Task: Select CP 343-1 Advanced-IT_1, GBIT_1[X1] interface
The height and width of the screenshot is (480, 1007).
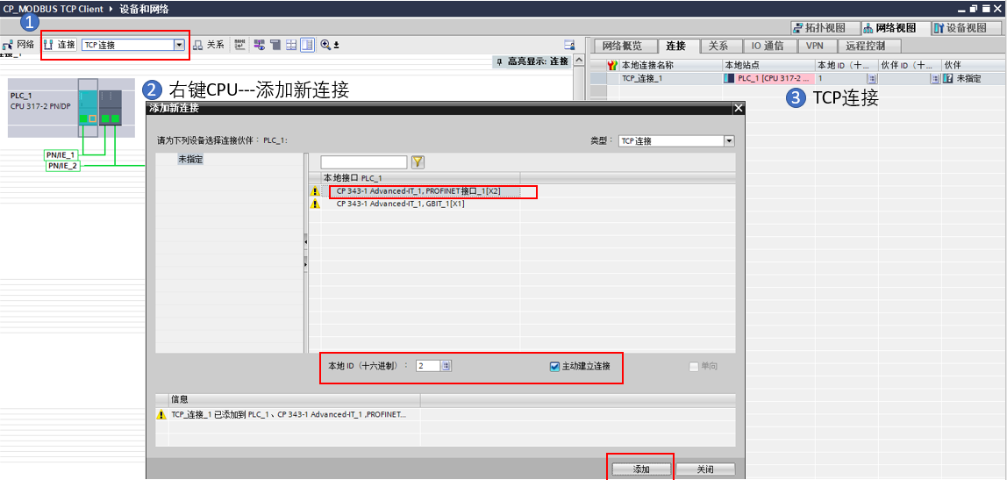Action: click(x=400, y=204)
